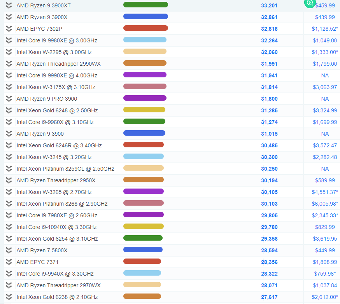This screenshot has width=340, height=304.
Task: Click the red bar for EPYC 7302P
Action: 146,28
